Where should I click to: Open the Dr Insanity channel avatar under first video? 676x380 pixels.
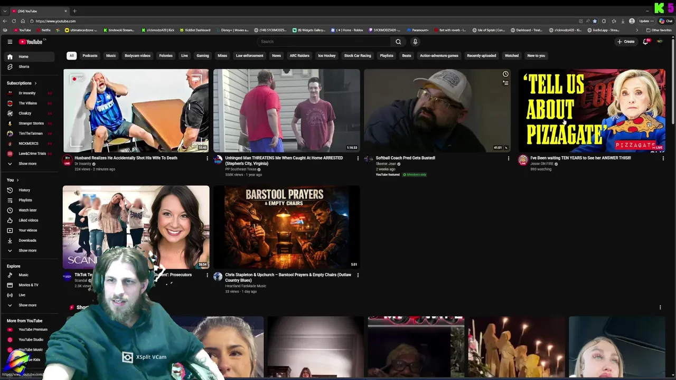tap(67, 160)
